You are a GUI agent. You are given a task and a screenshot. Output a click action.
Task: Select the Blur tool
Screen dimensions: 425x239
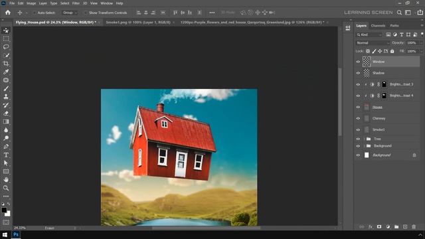click(6, 130)
